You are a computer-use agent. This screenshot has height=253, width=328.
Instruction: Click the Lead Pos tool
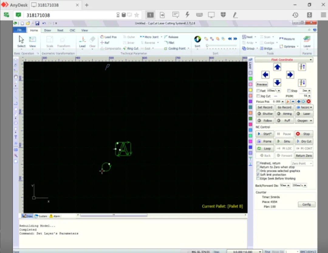point(108,37)
